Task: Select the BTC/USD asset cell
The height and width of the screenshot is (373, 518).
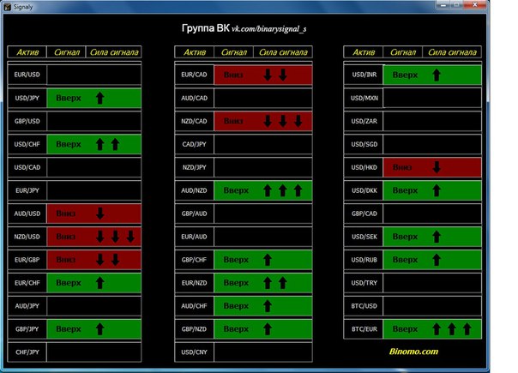Action: [364, 305]
